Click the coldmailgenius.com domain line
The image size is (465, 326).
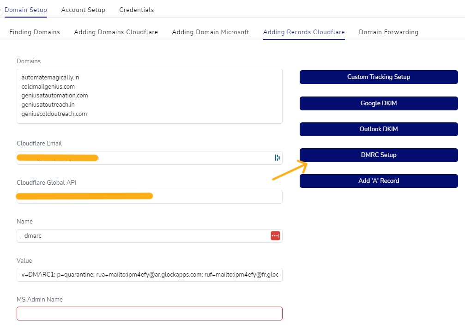pos(48,87)
